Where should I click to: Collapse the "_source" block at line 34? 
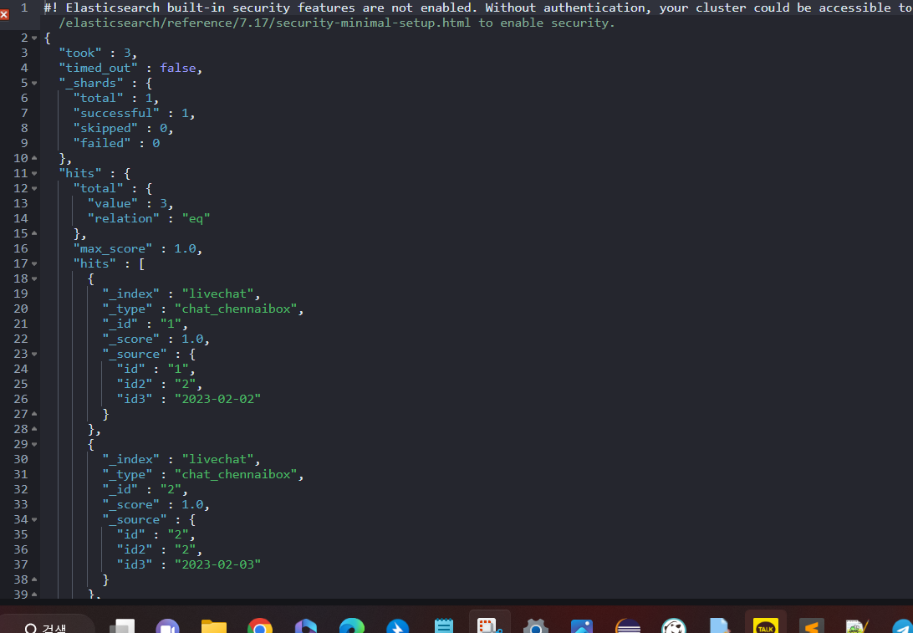coord(33,519)
